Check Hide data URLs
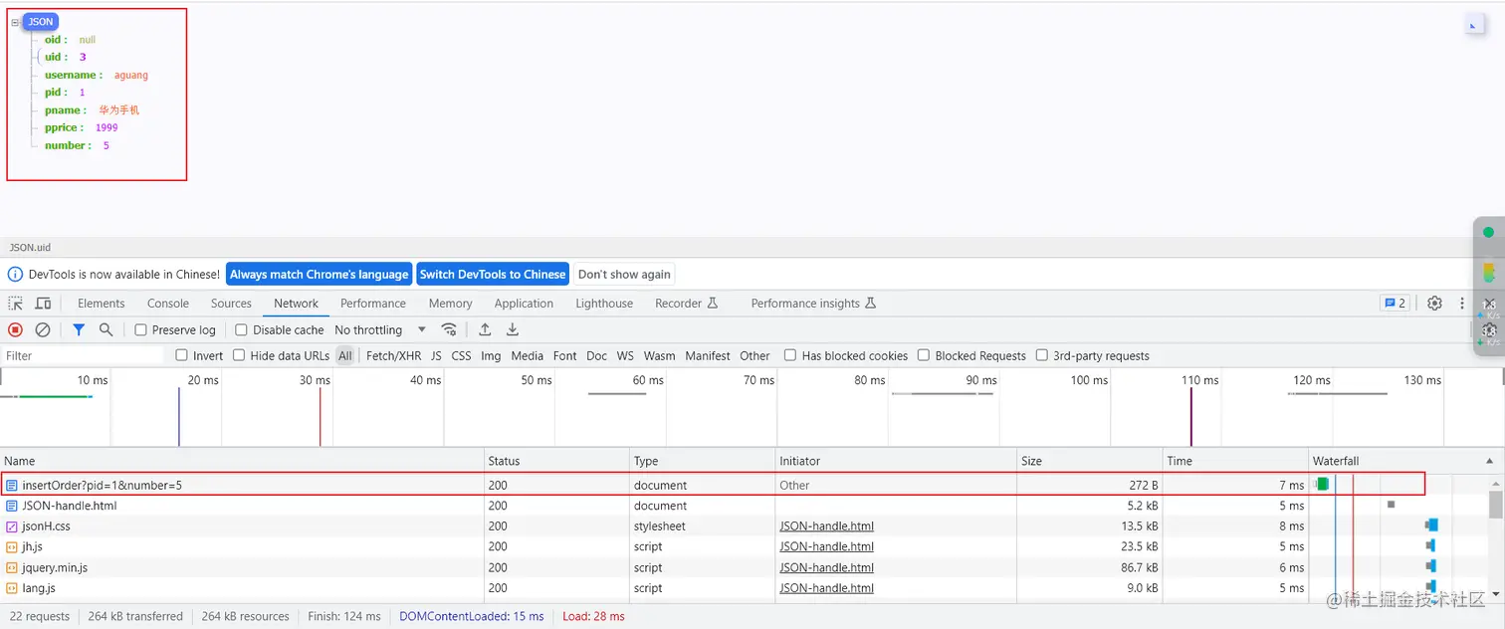 (x=239, y=355)
